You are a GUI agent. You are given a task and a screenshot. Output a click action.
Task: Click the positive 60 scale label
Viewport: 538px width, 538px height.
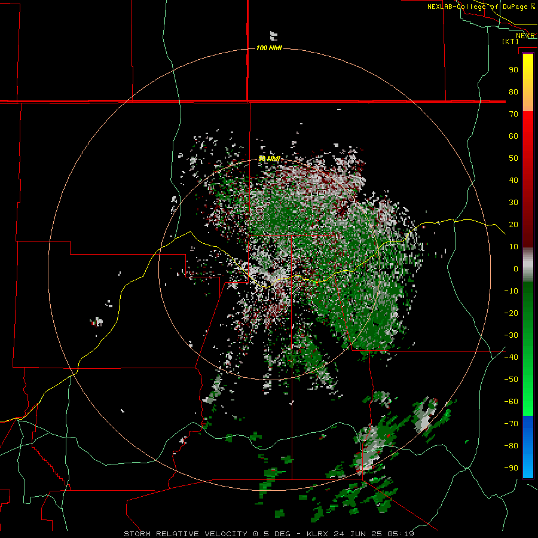pyautogui.click(x=513, y=136)
